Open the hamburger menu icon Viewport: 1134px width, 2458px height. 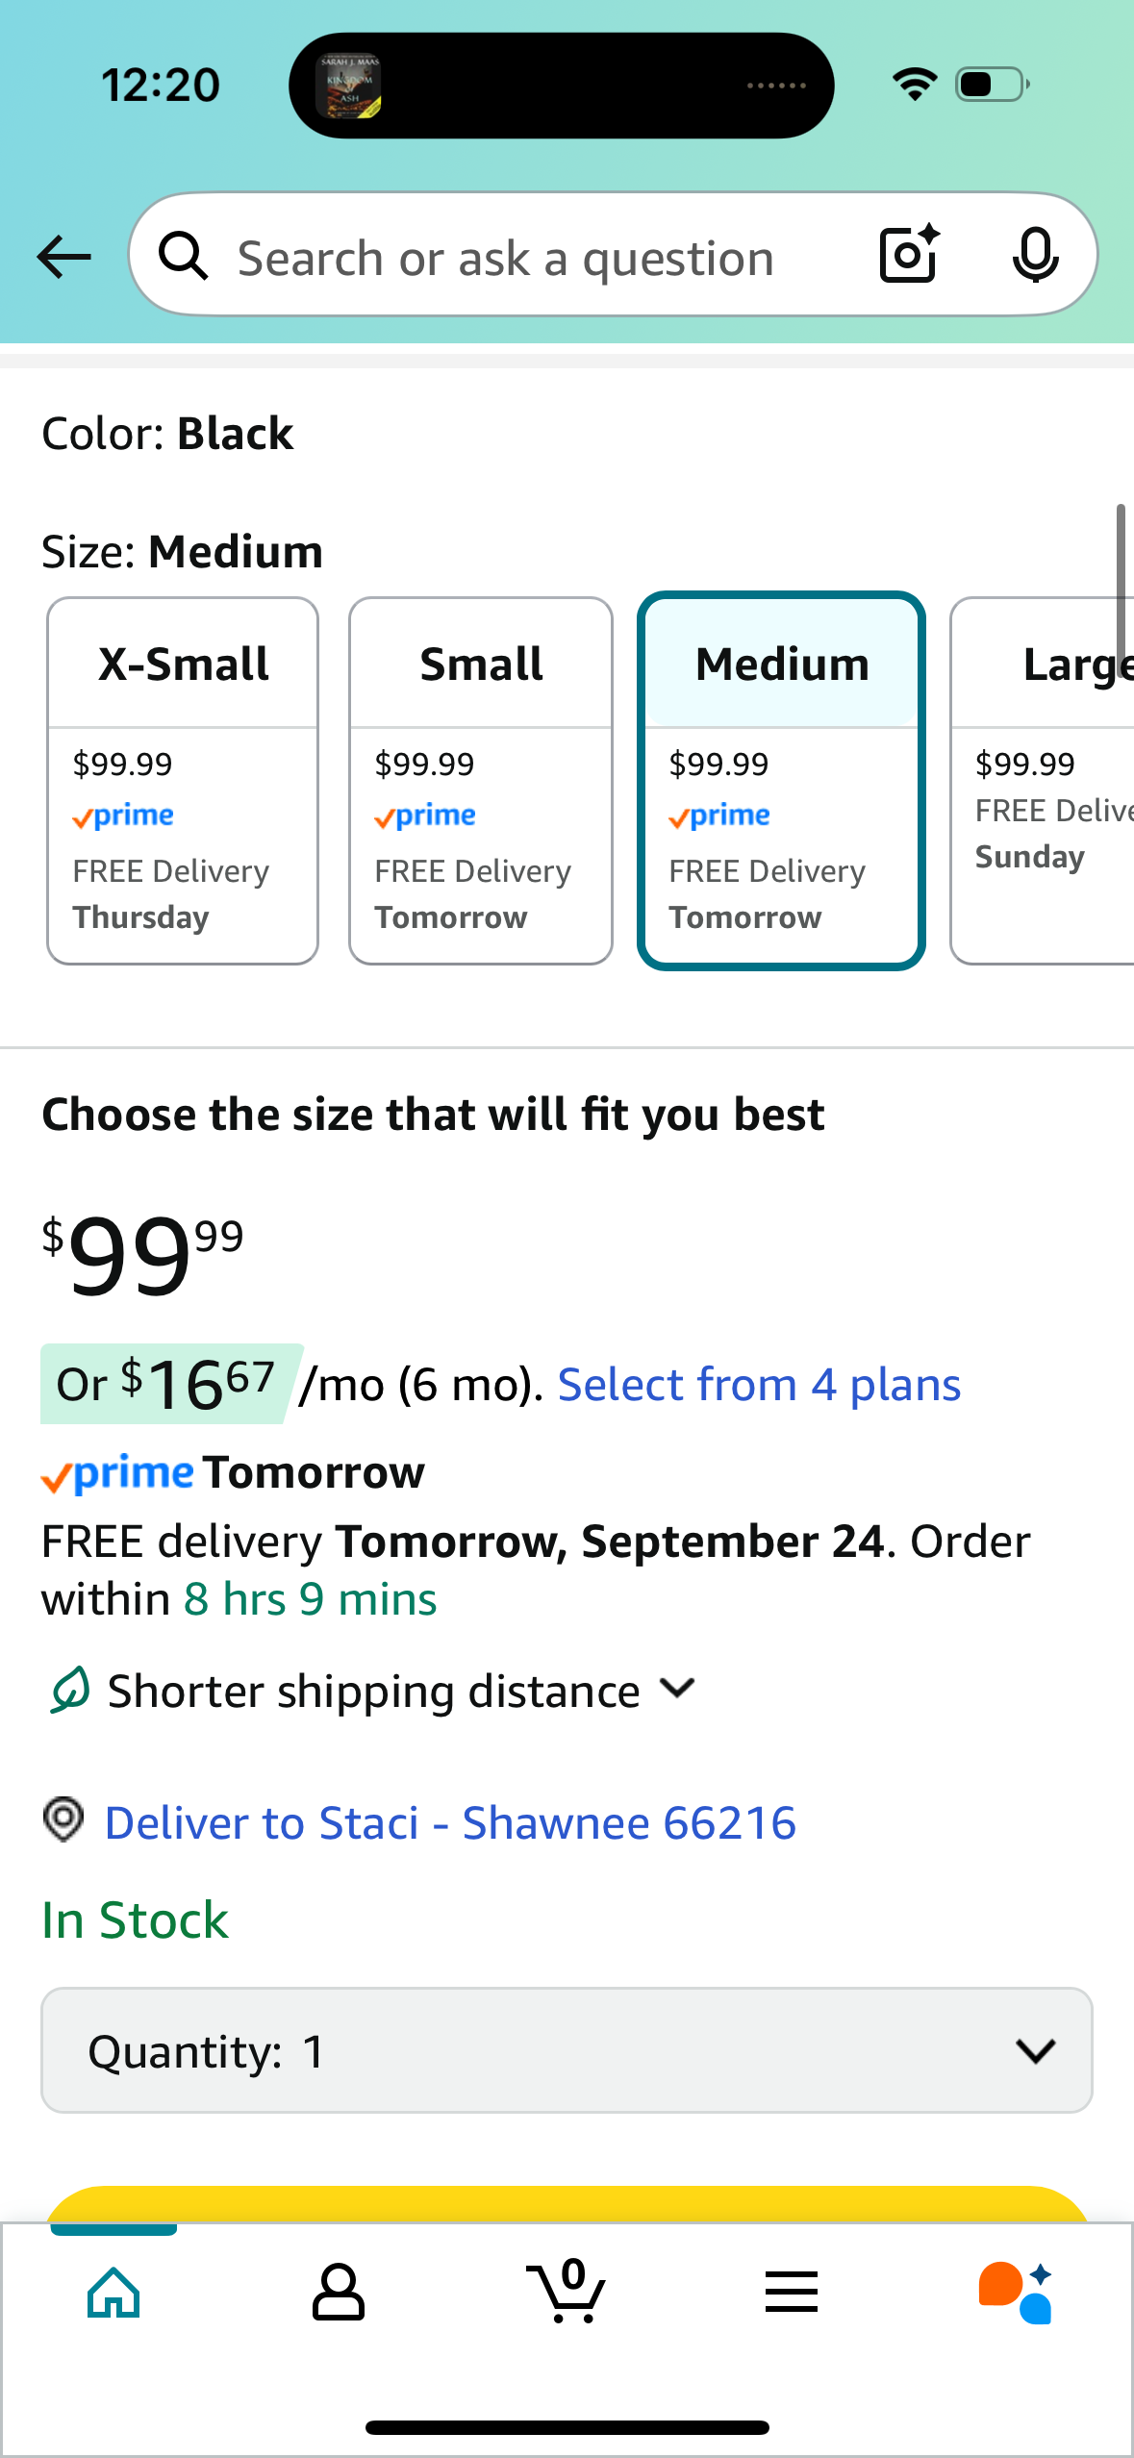click(792, 2293)
